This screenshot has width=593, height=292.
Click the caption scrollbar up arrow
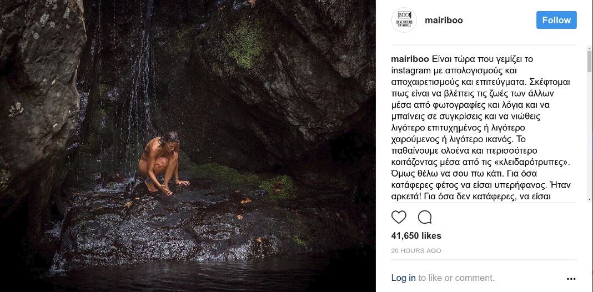point(589,49)
